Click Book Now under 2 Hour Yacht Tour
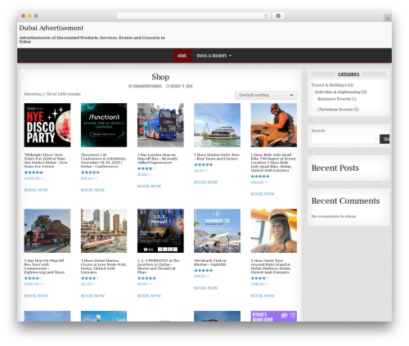This screenshot has width=409, height=346. [263, 296]
